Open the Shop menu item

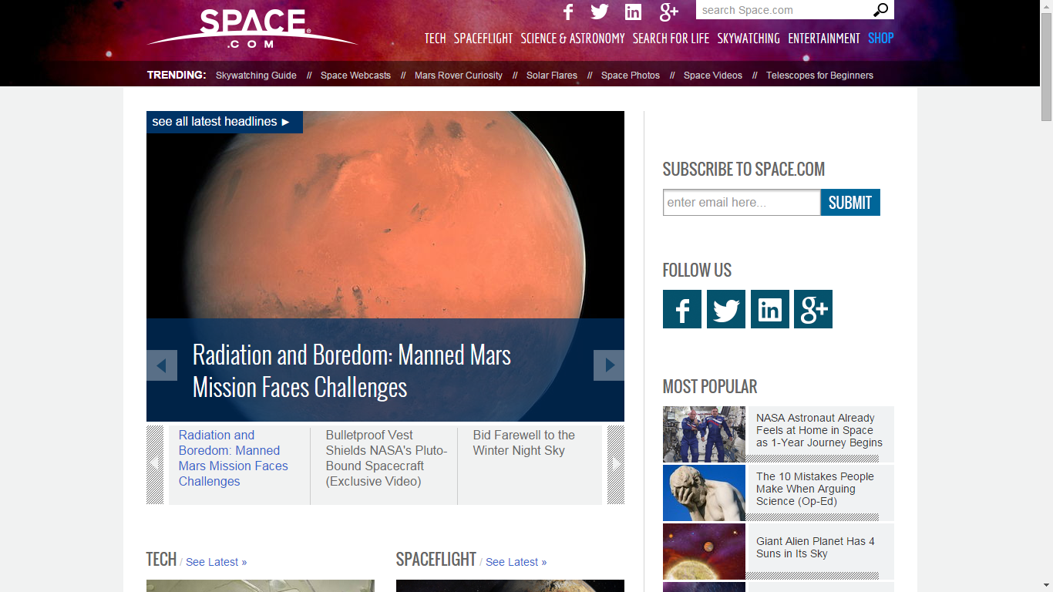(x=881, y=39)
